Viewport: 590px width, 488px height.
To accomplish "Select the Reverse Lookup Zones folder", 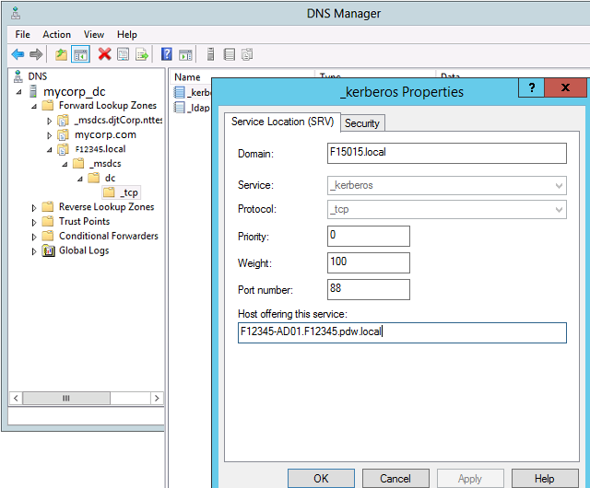I will (107, 207).
